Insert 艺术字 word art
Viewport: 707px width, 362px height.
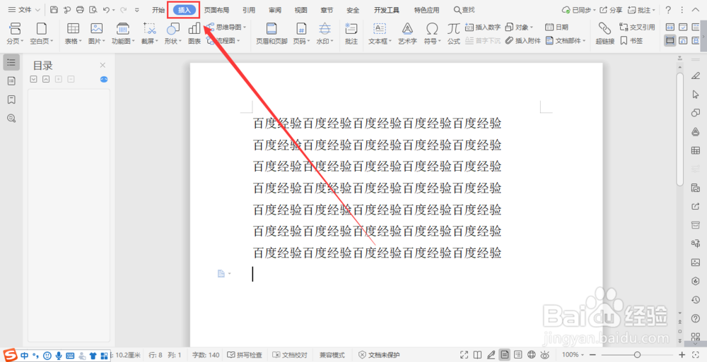pos(407,33)
